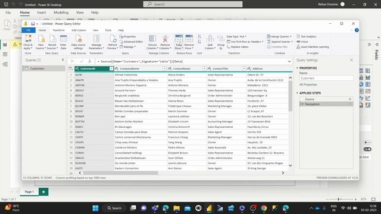Open Azure Machine Learning
The image size is (381, 214).
(x=313, y=47)
